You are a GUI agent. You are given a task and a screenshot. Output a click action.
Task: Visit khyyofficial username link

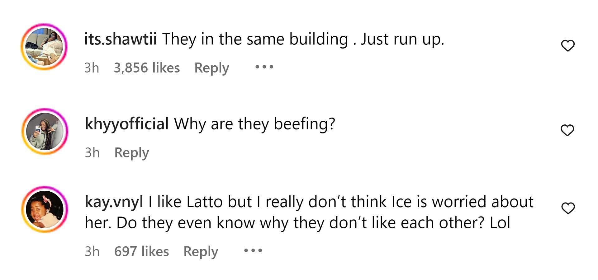126,124
